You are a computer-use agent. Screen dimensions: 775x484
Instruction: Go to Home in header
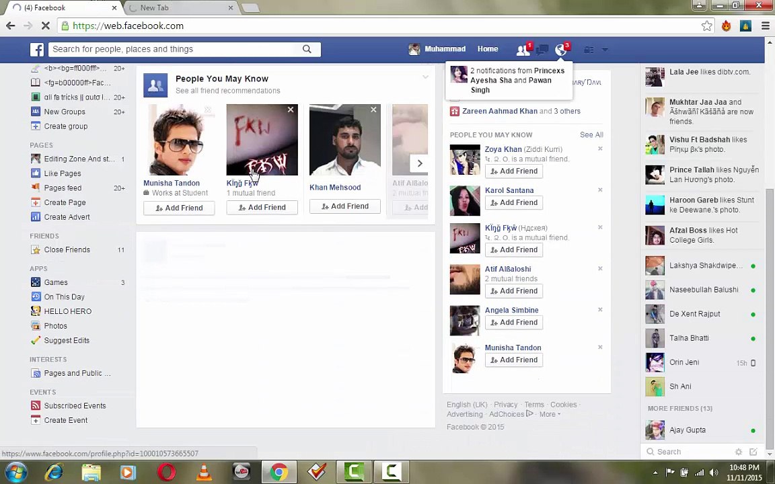(487, 49)
